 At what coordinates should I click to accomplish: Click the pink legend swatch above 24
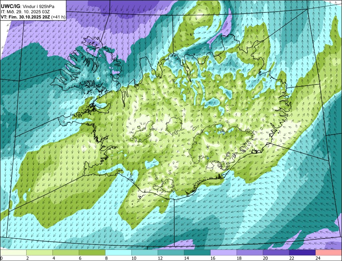tap(328, 253)
